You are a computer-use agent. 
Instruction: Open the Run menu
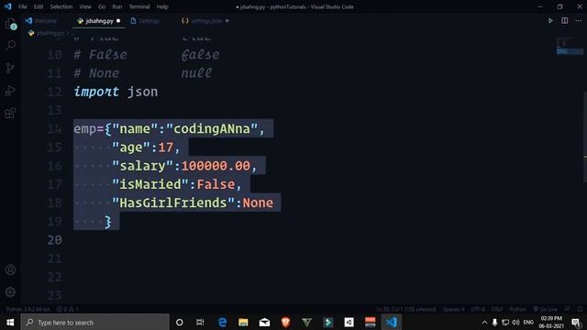pos(117,6)
